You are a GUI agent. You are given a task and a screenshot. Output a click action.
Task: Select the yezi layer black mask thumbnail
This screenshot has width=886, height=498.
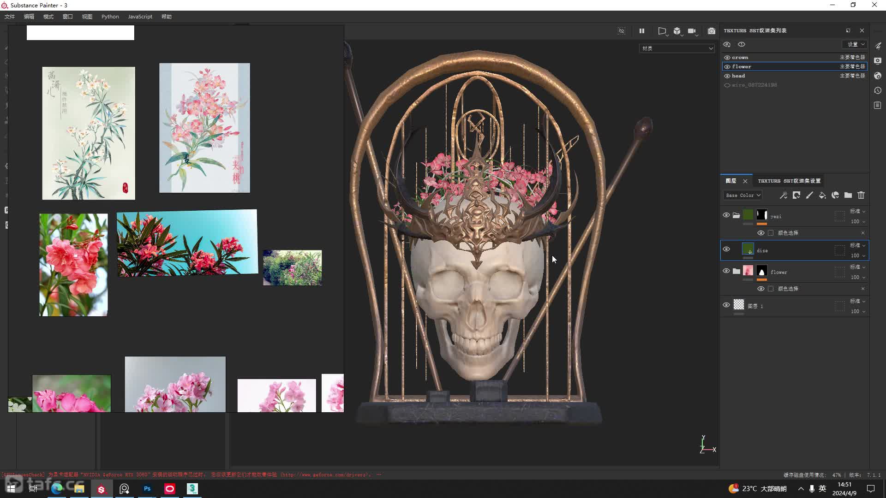click(762, 215)
